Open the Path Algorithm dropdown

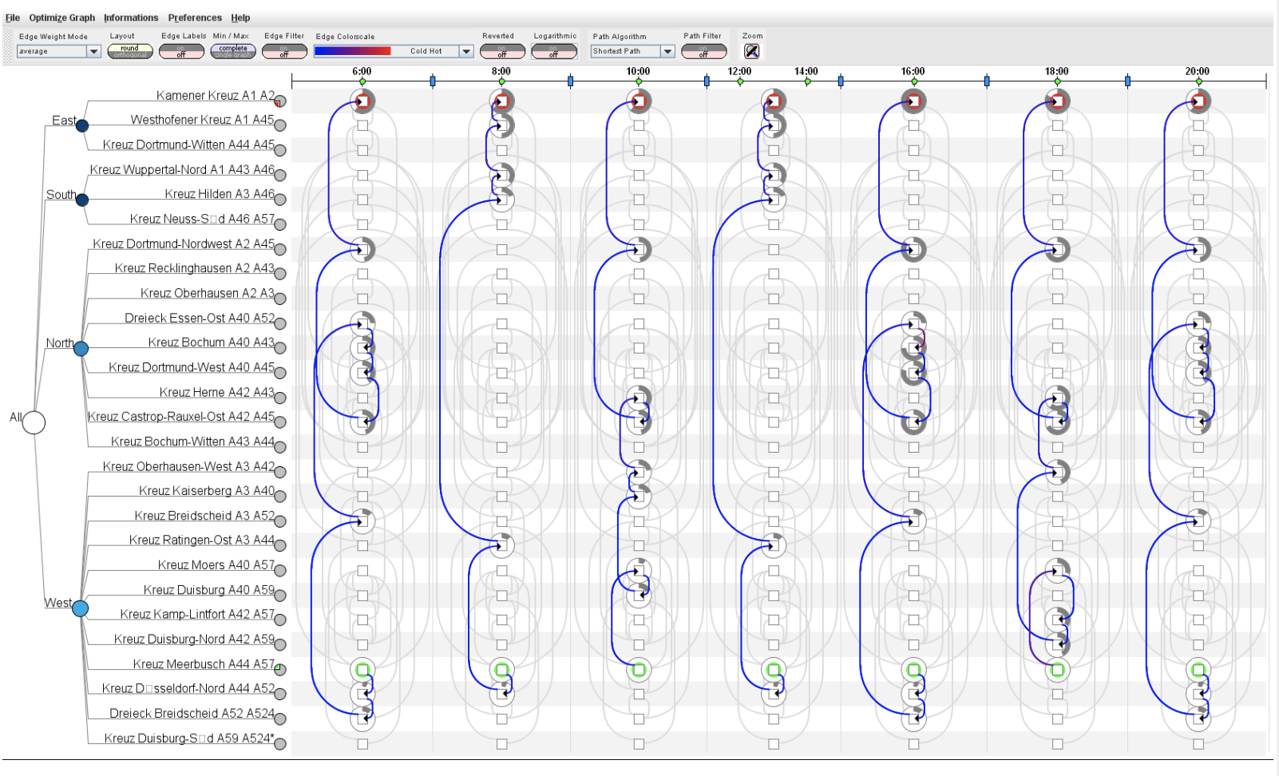(x=667, y=51)
